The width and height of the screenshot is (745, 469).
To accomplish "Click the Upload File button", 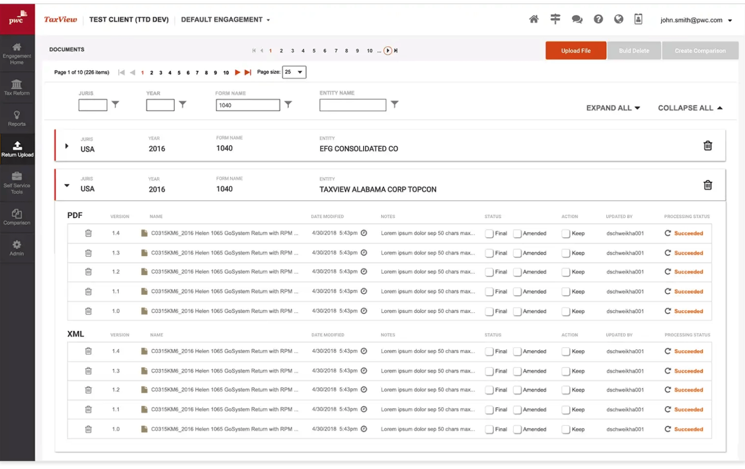I will [575, 51].
